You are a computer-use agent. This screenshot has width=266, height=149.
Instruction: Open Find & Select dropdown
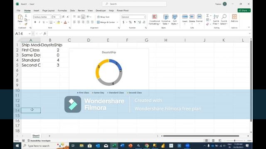pos(224,19)
